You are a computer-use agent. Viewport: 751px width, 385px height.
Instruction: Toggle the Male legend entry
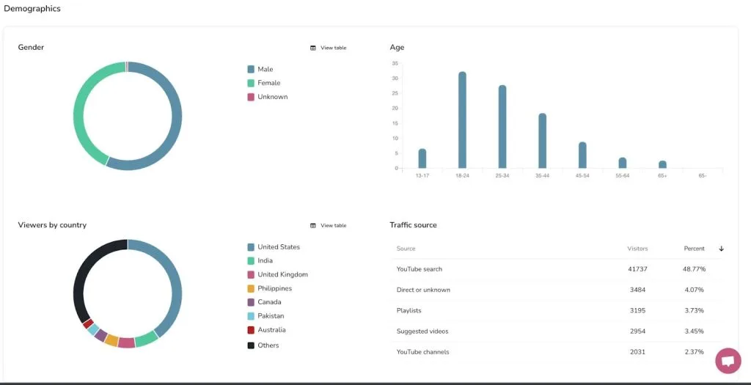[260, 70]
